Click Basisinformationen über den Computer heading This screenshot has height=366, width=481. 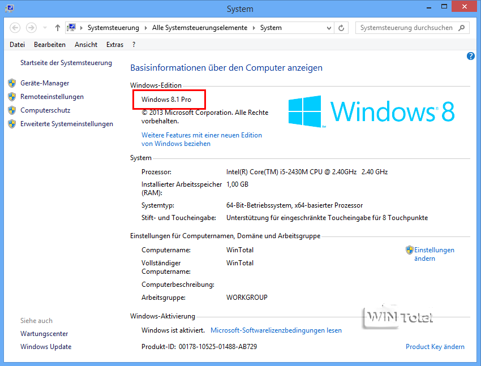pyautogui.click(x=226, y=68)
